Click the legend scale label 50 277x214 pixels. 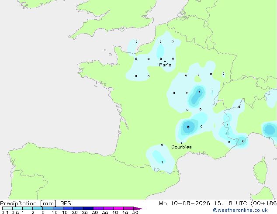coord(135,212)
